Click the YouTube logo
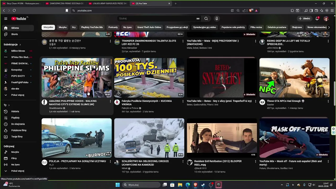The height and width of the screenshot is (189, 336). pyautogui.click(x=19, y=19)
